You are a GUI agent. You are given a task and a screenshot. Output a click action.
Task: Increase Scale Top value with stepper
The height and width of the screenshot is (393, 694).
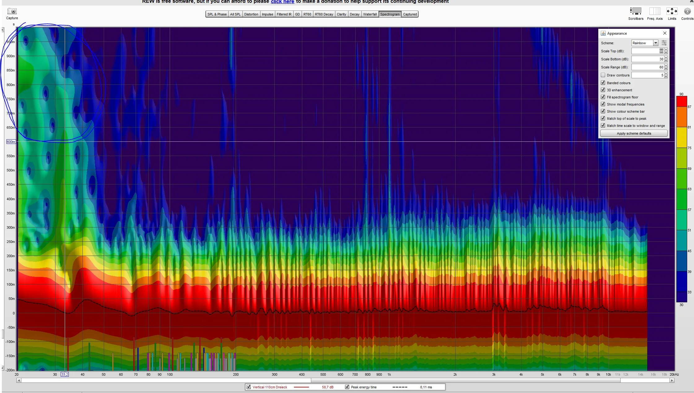coord(666,50)
